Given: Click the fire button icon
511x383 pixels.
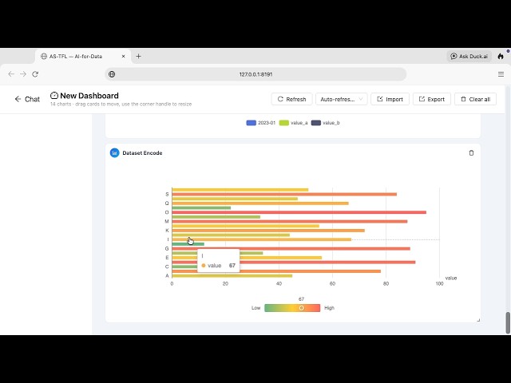Looking at the screenshot, I should point(501,57).
